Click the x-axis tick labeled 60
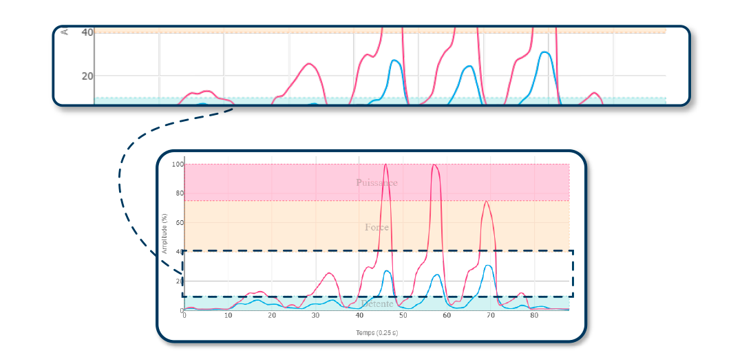 pos(447,315)
